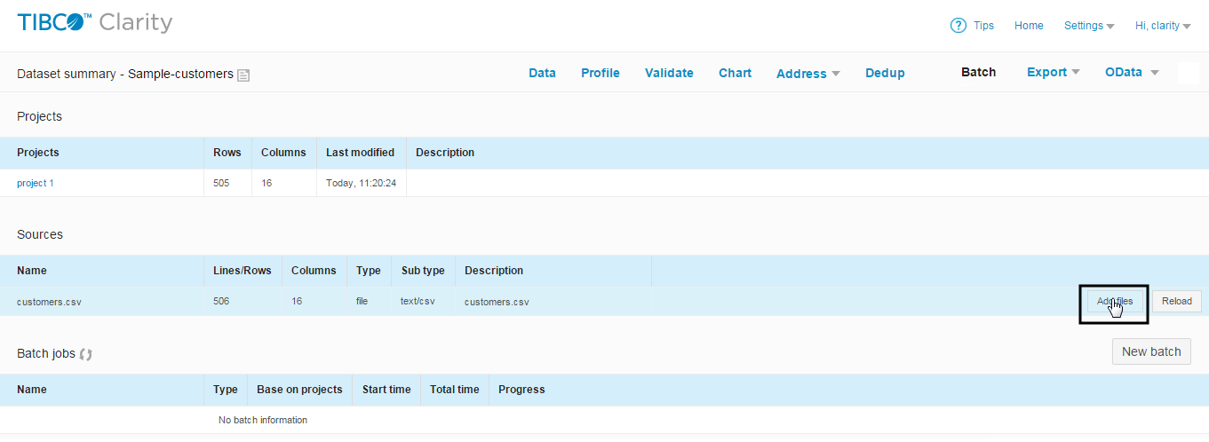Image resolution: width=1209 pixels, height=442 pixels.
Task: Open the Profile tab
Action: 601,73
